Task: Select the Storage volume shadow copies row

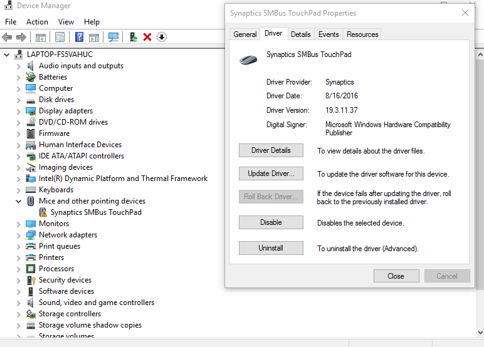Action: pos(90,325)
